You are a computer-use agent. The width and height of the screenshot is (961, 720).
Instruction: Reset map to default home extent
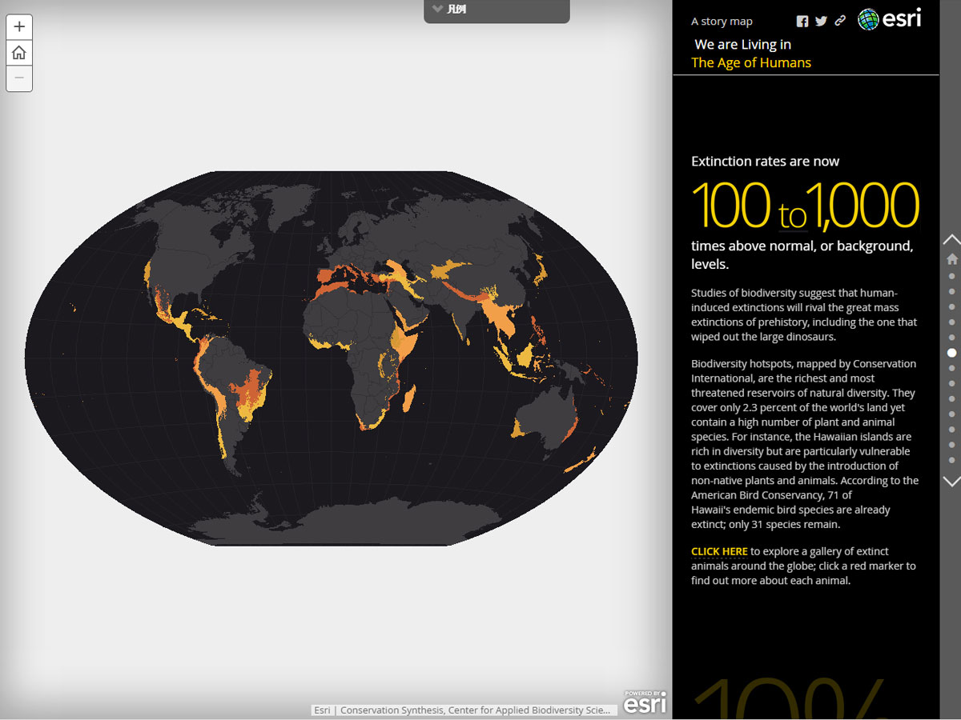(19, 53)
